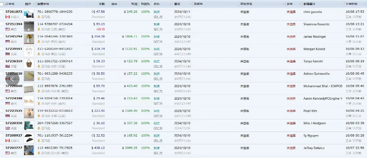Open order number 57228860

[14, 86]
